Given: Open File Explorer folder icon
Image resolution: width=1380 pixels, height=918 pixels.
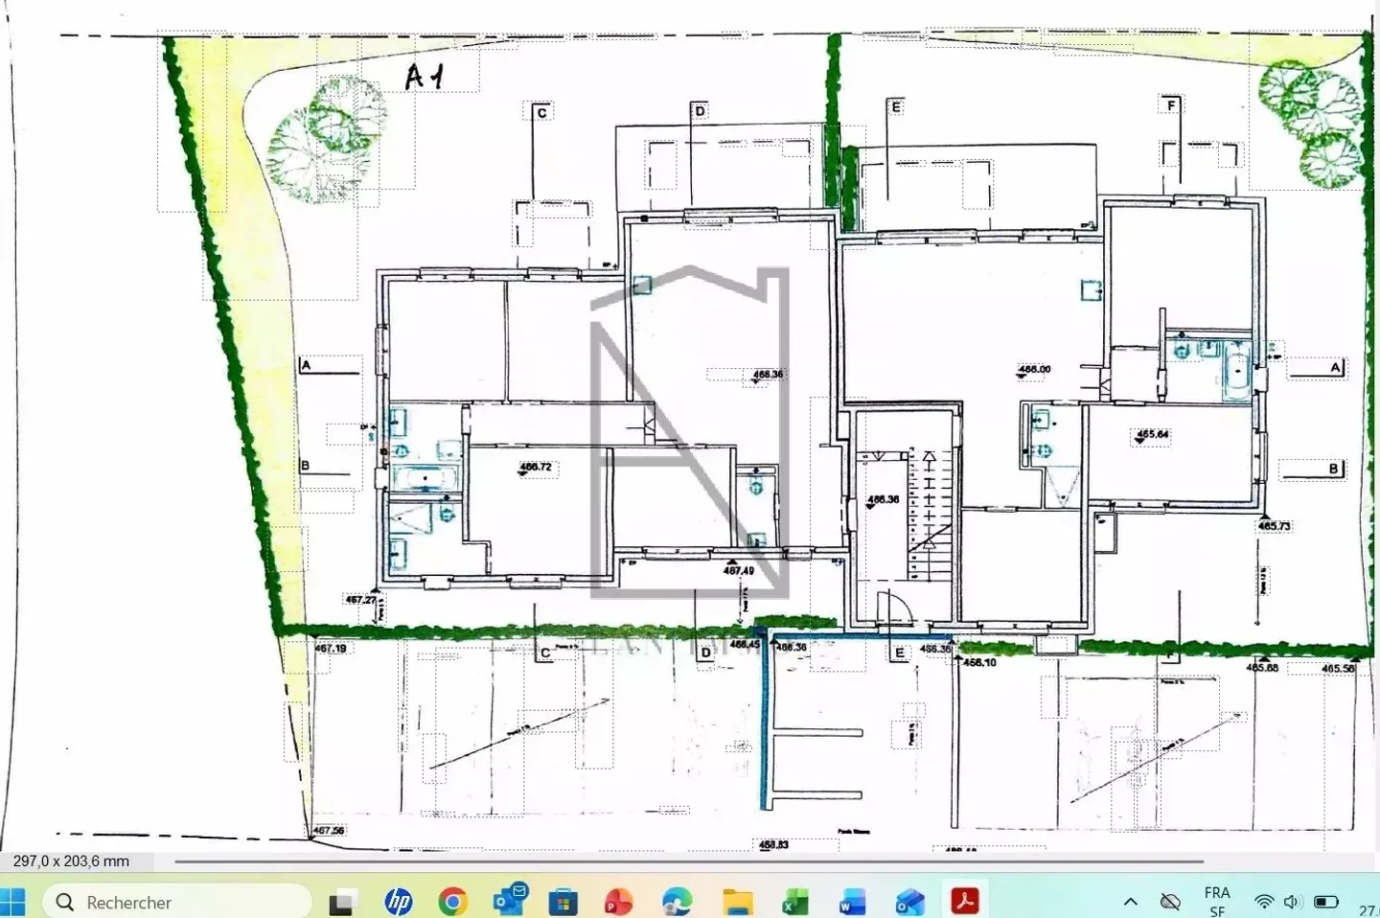Looking at the screenshot, I should click(x=737, y=902).
